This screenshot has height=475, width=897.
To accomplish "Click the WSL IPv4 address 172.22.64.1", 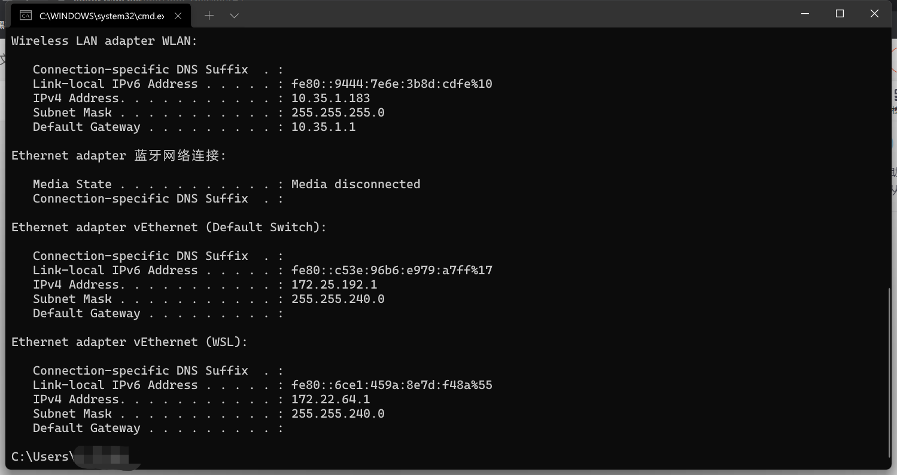I will 330,400.
